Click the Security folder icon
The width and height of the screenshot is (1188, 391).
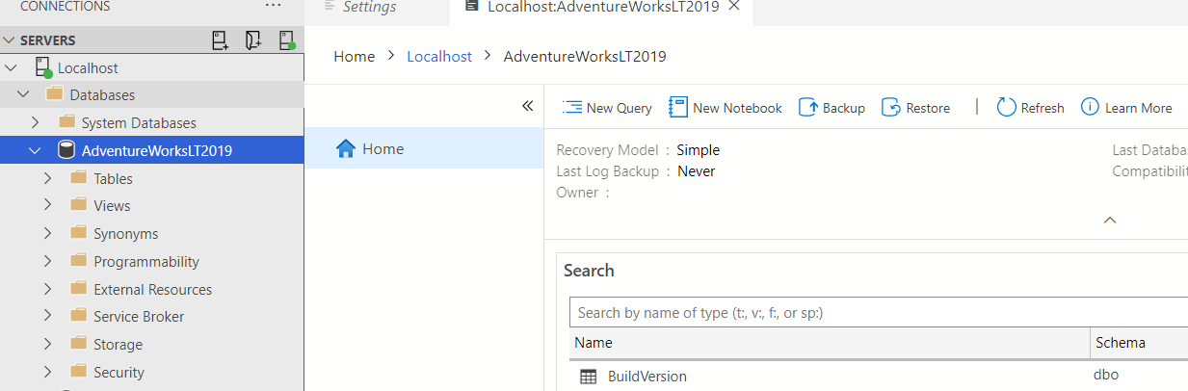[79, 372]
